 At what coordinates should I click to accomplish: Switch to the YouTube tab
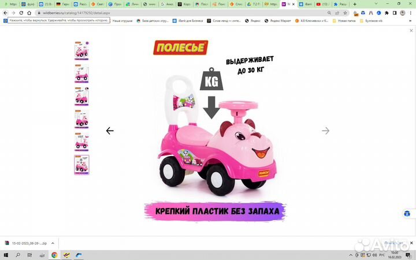(x=322, y=4)
